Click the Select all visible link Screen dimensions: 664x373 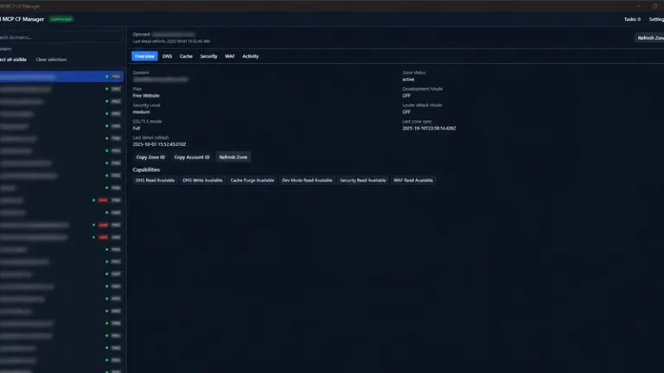(x=13, y=60)
